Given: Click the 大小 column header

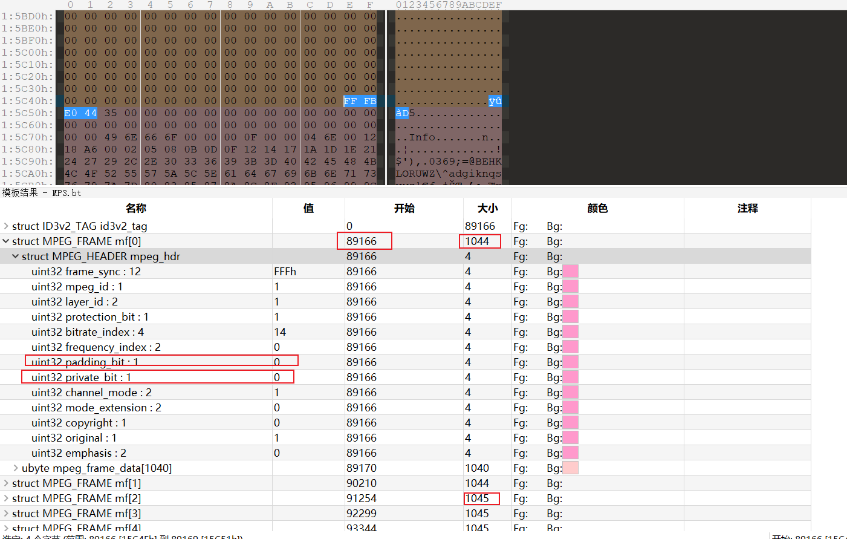Looking at the screenshot, I should point(487,208).
